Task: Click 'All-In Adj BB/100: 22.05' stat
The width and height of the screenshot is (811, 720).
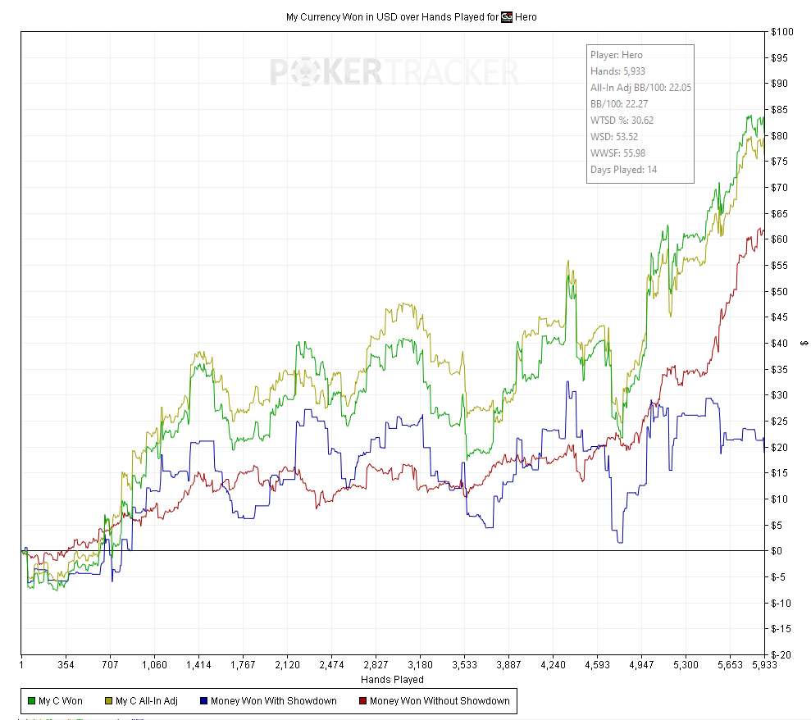Action: tap(640, 88)
